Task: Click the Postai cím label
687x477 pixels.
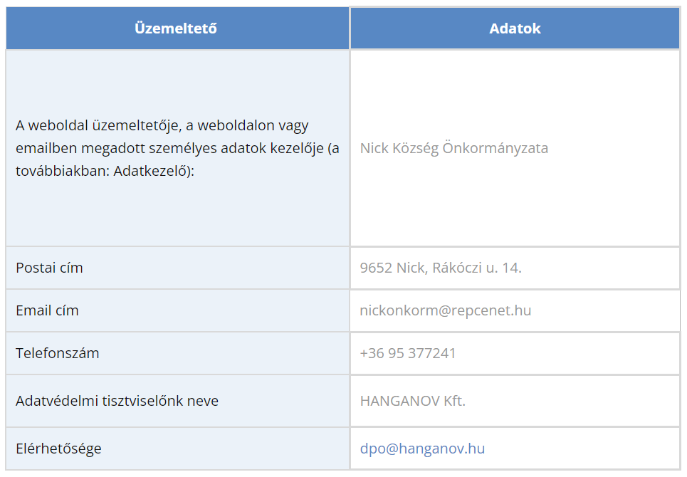Action: [x=50, y=268]
